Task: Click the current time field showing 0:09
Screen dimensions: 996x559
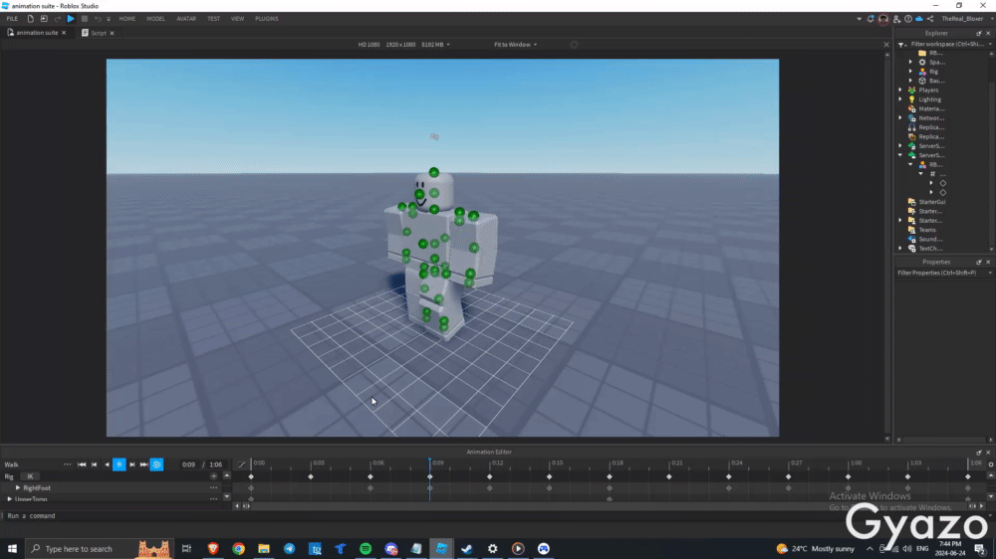Action: click(188, 465)
